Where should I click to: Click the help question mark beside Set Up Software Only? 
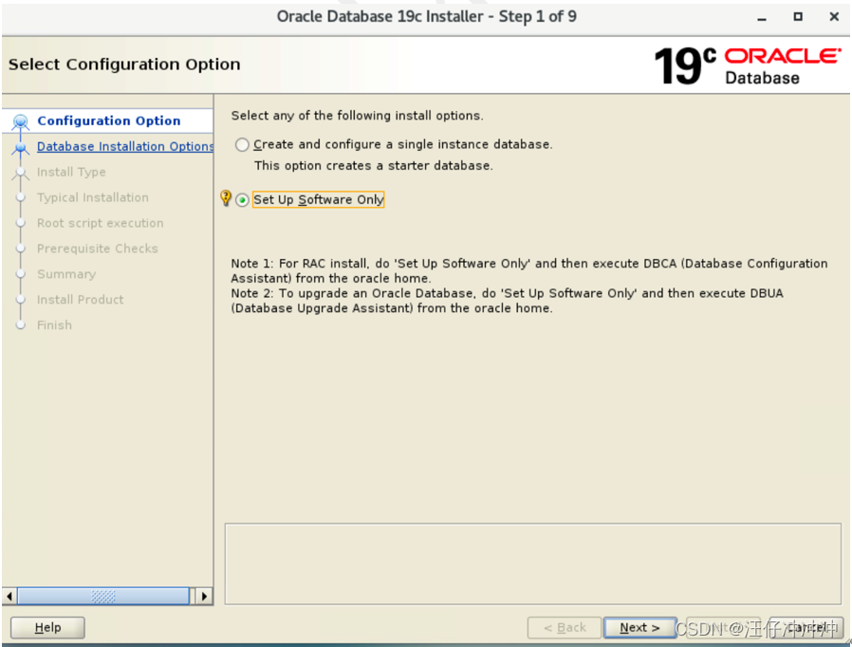pyautogui.click(x=226, y=198)
